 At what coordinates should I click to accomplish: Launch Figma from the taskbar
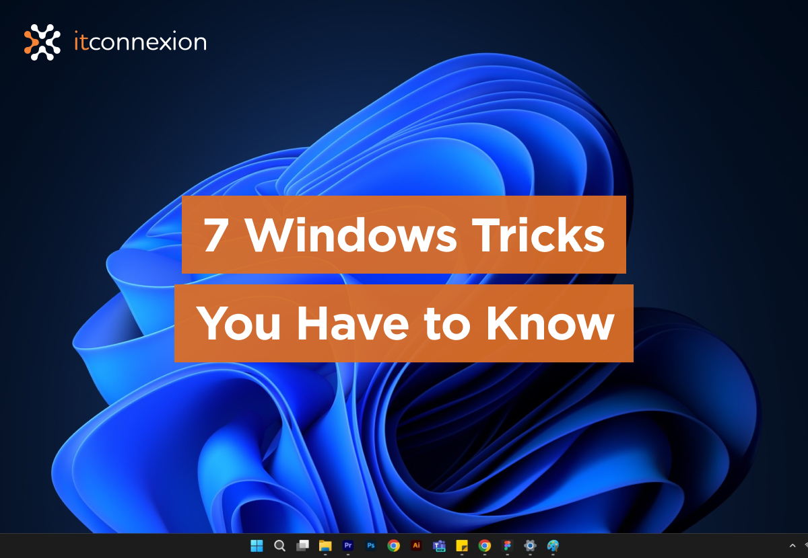[506, 546]
